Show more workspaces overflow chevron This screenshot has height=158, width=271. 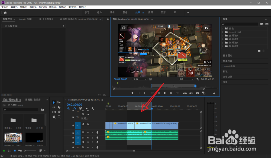coord(188,12)
